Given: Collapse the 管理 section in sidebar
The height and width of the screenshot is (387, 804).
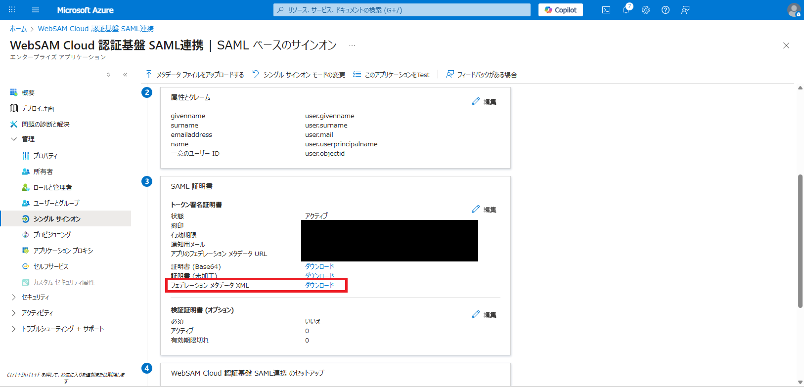Looking at the screenshot, I should click(x=14, y=139).
